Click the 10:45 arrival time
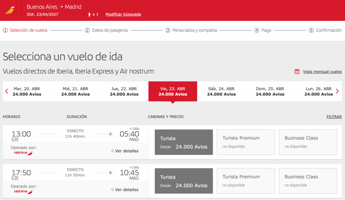Viewport: 345px width, 200px height. click(129, 172)
